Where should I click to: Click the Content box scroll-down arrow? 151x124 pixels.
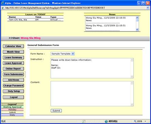tap(132, 104)
